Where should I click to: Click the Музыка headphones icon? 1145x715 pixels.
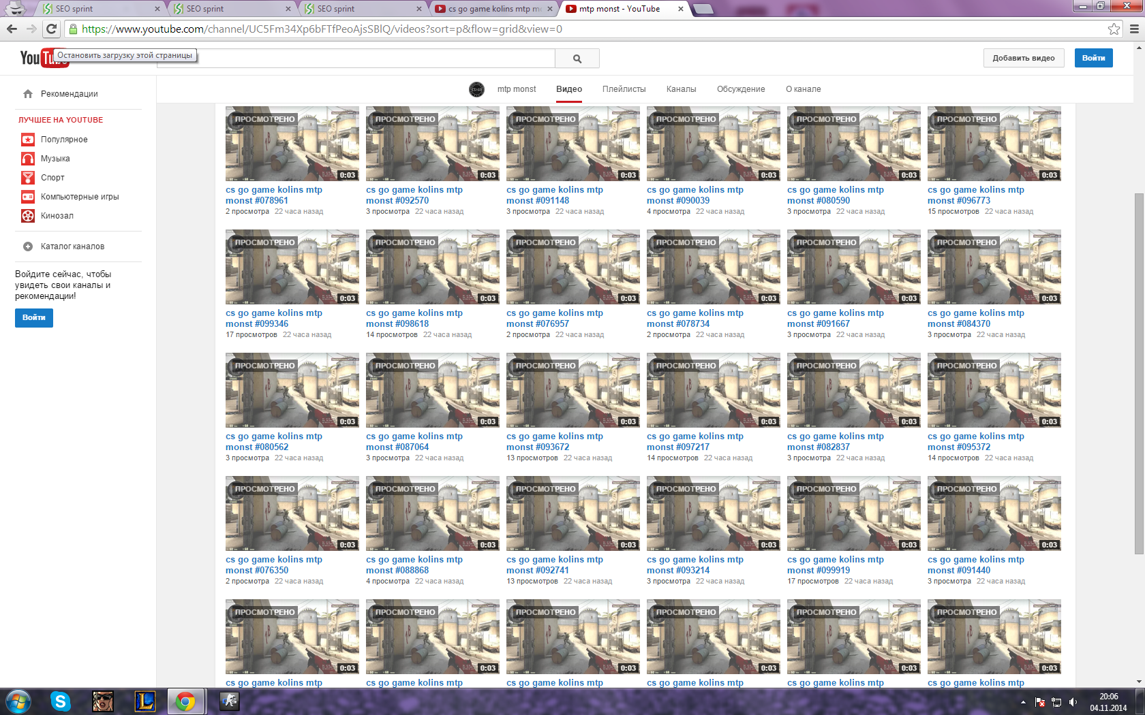click(28, 159)
